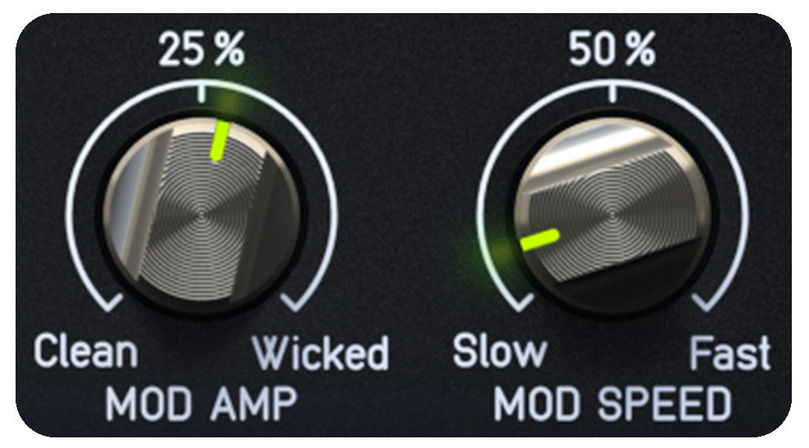This screenshot has width=809, height=448.
Task: Select the Fast end label
Action: tap(730, 352)
